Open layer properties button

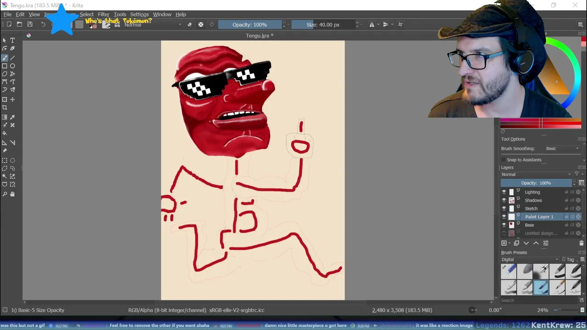pos(546,243)
